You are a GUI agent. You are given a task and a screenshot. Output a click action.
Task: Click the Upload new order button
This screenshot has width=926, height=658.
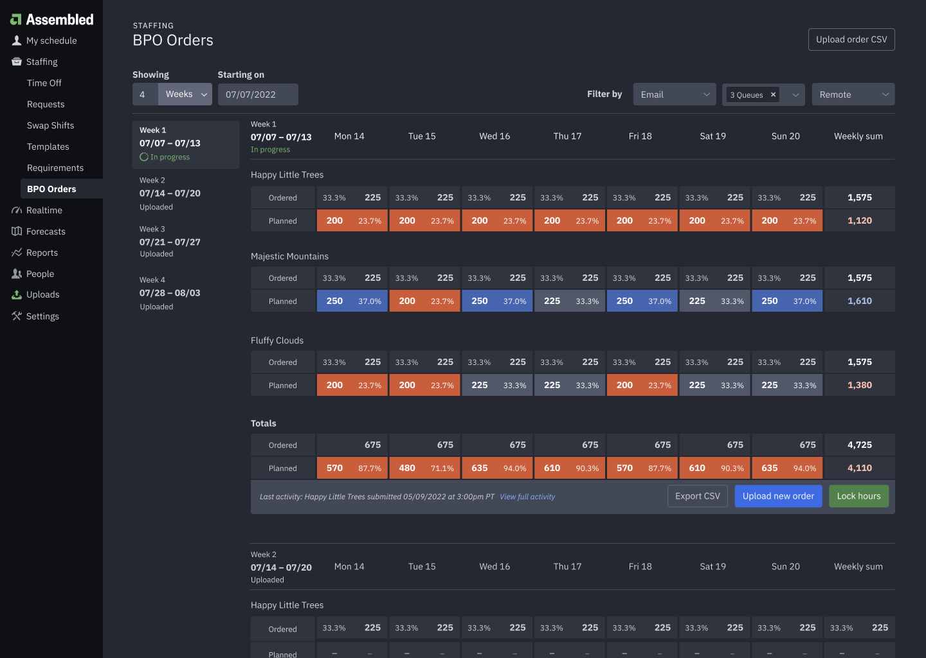click(778, 496)
